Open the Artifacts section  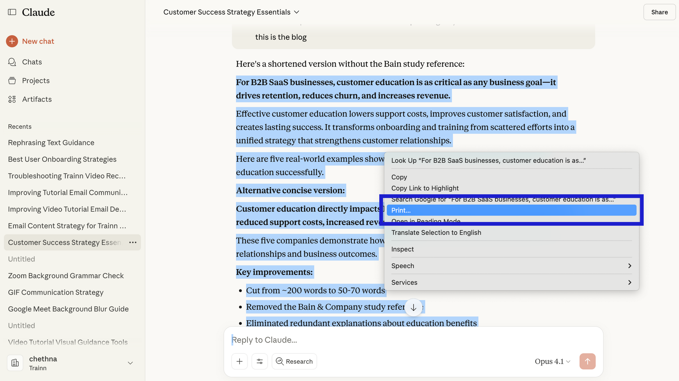37,99
